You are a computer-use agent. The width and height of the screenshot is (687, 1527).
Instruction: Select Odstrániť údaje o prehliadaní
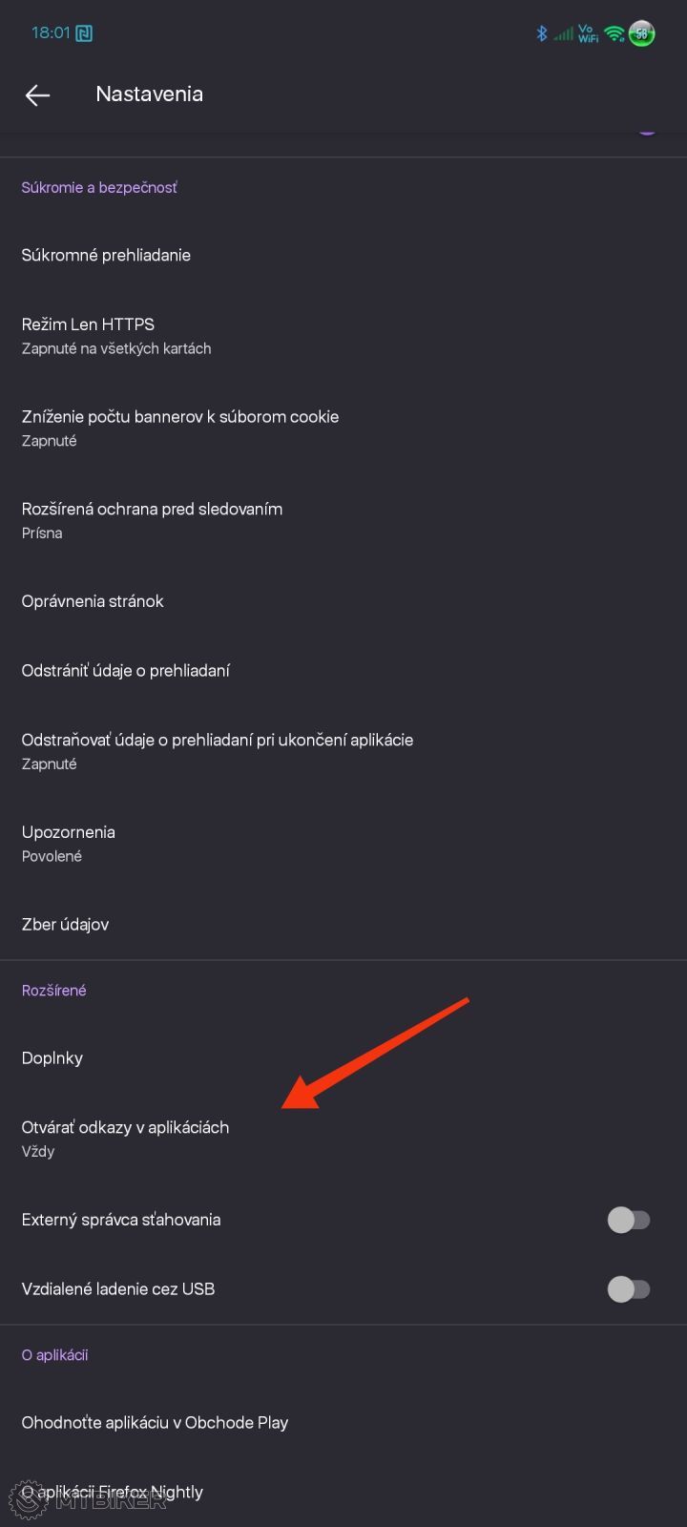coord(125,671)
